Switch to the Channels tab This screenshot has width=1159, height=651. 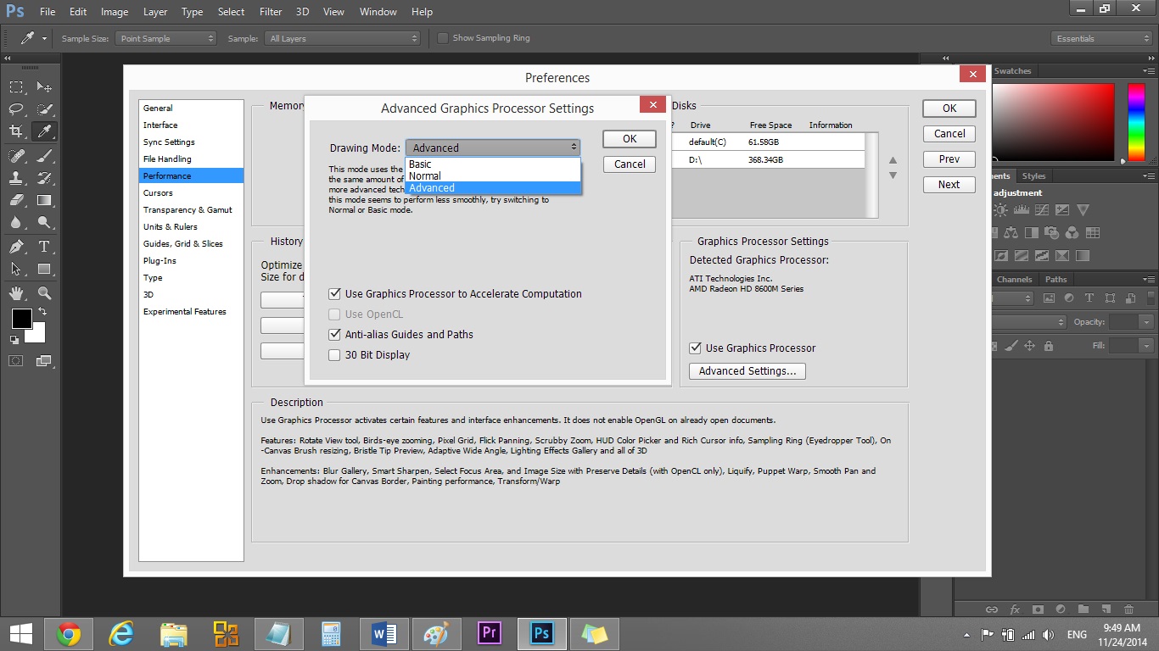pyautogui.click(x=1015, y=280)
